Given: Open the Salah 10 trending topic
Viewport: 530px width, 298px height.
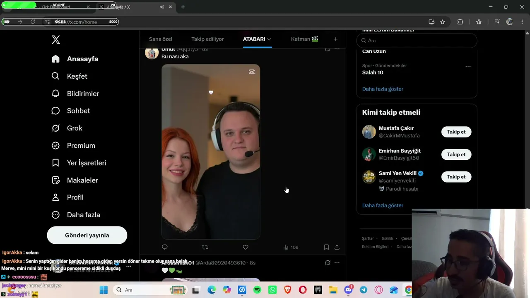Looking at the screenshot, I should [373, 72].
